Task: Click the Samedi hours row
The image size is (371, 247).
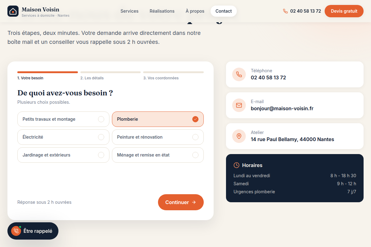Action: [295, 184]
